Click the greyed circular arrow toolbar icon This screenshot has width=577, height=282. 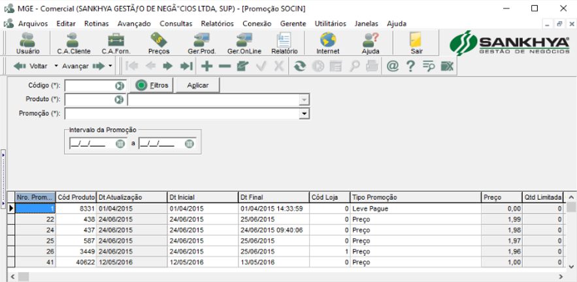coord(318,66)
